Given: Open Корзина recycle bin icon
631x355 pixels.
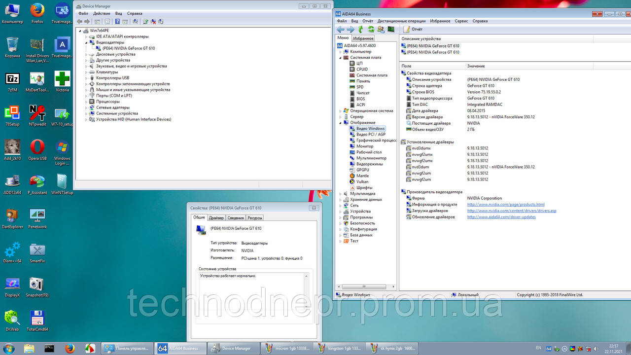Looking at the screenshot, I should tap(12, 48).
